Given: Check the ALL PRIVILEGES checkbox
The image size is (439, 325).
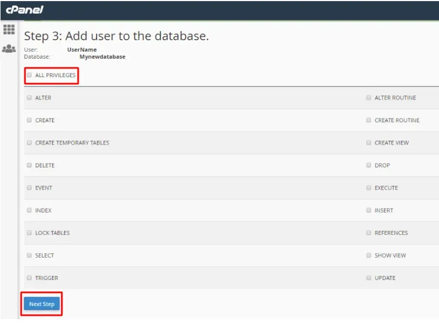Looking at the screenshot, I should coord(29,75).
